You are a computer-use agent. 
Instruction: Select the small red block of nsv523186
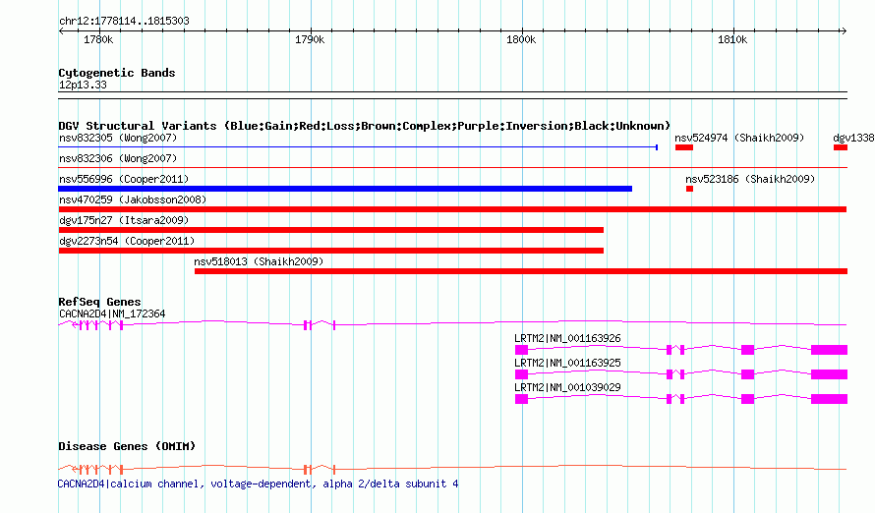coord(690,189)
